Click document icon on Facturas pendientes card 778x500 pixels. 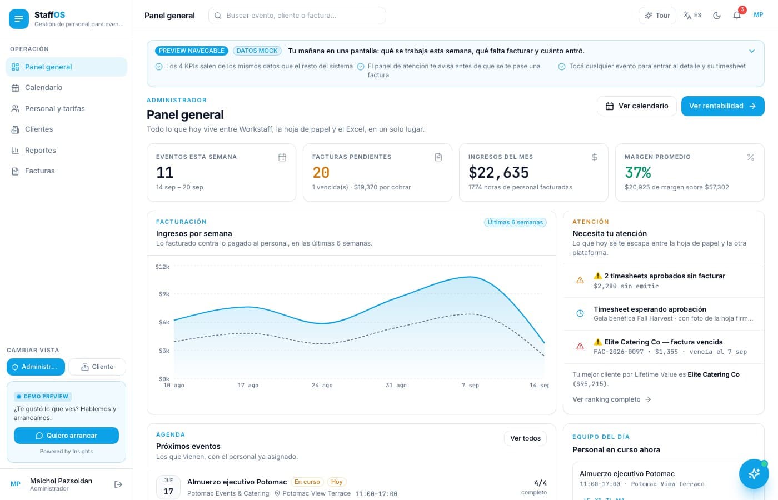(438, 157)
